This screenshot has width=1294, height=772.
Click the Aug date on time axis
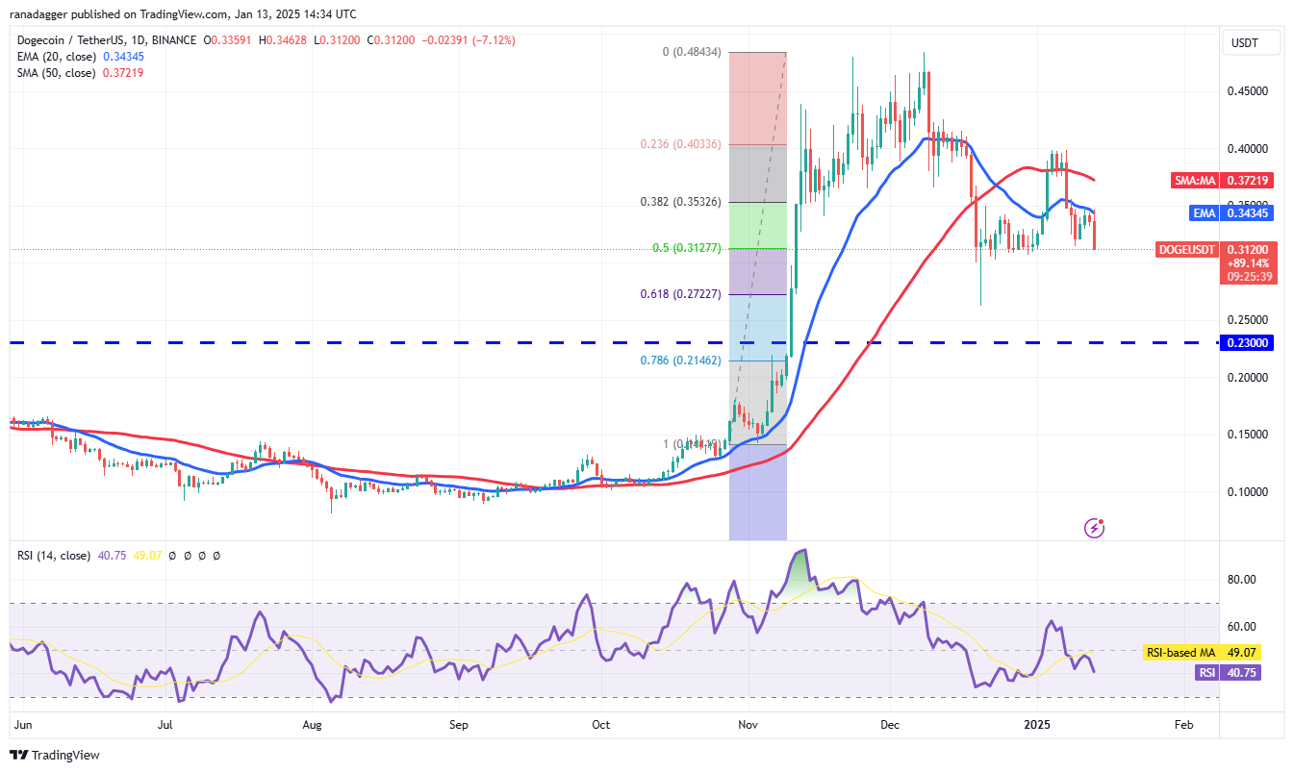pyautogui.click(x=312, y=725)
